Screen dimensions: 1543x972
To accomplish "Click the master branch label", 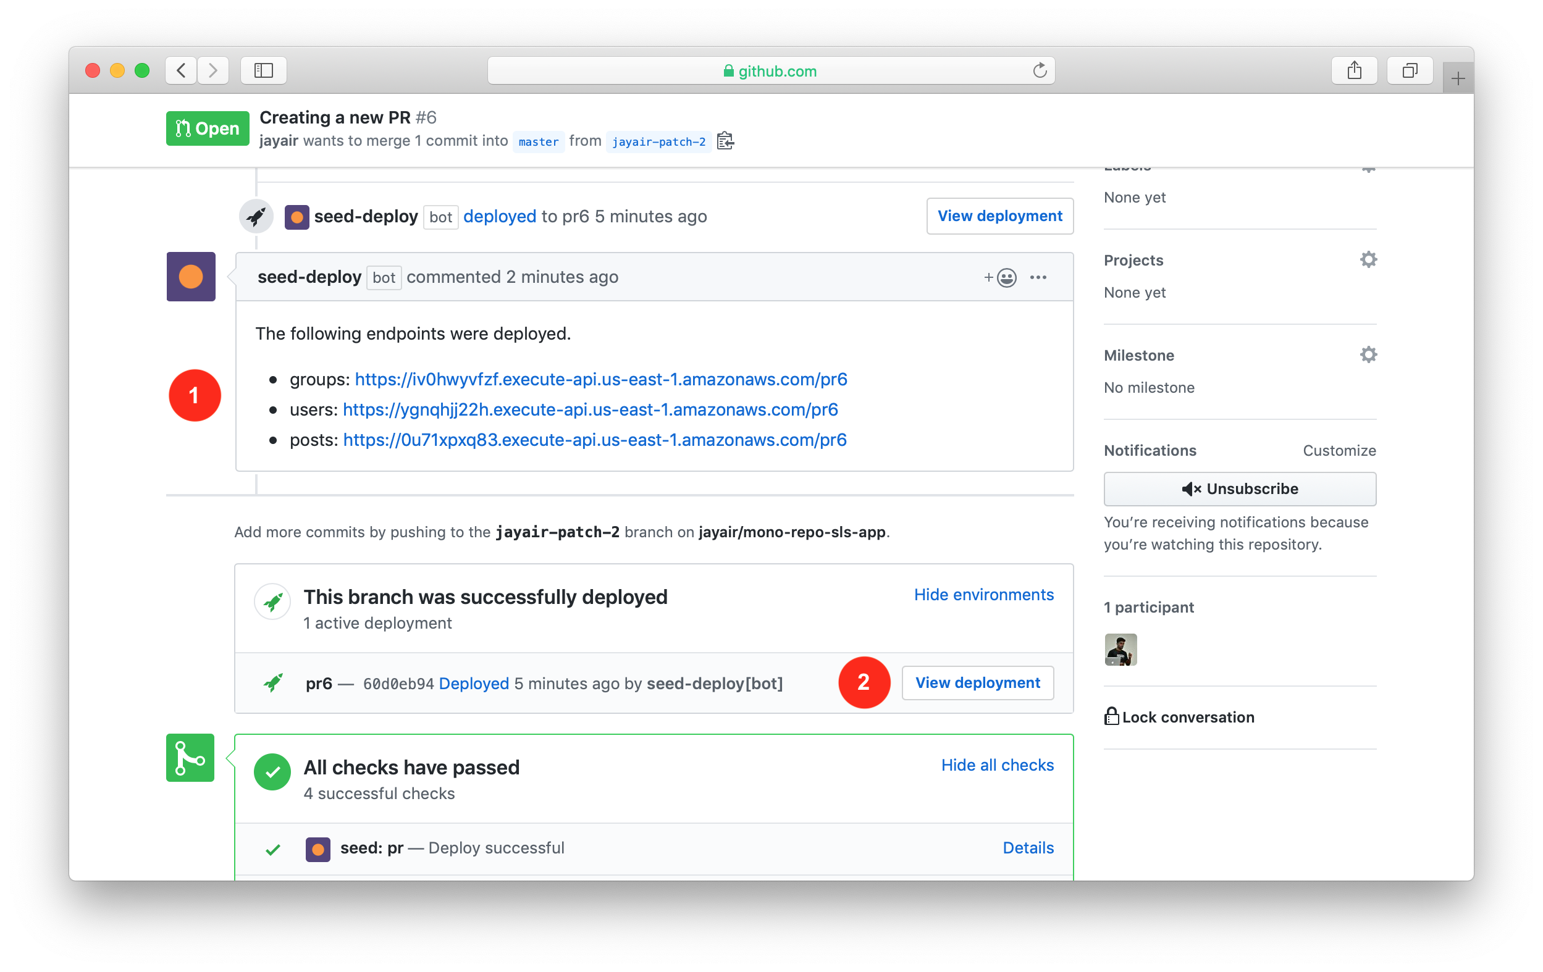I will [538, 141].
